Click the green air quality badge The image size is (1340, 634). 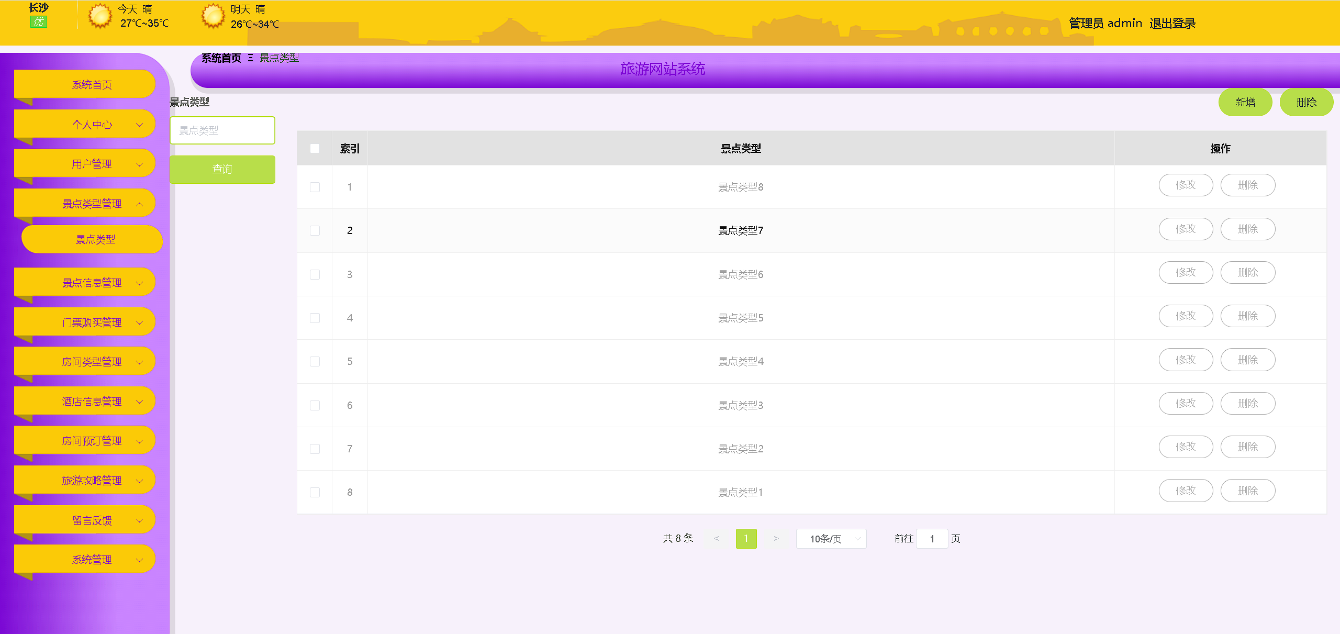click(38, 22)
